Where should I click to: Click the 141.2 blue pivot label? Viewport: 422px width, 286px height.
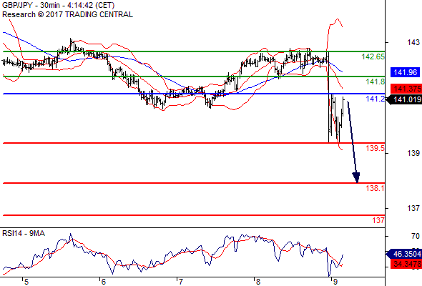(376, 99)
